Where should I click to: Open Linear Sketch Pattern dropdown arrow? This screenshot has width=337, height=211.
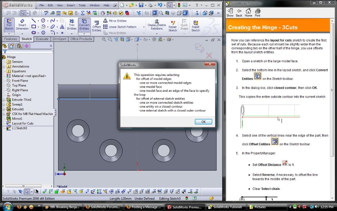click(144, 27)
